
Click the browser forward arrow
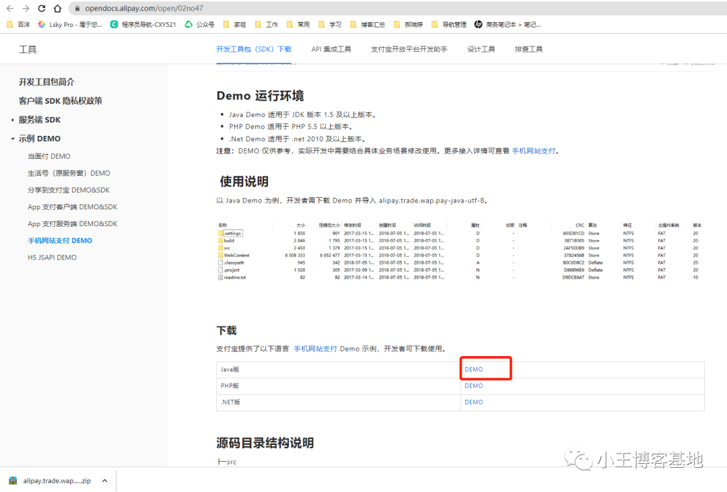pos(26,9)
